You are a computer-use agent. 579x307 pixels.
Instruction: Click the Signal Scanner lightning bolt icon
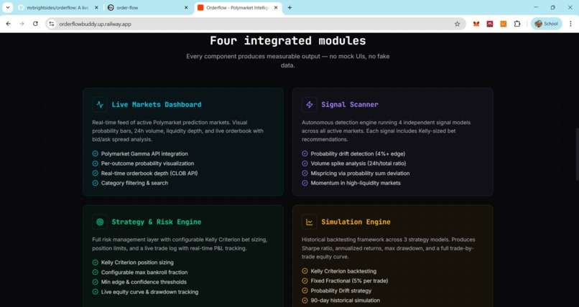[x=309, y=105]
